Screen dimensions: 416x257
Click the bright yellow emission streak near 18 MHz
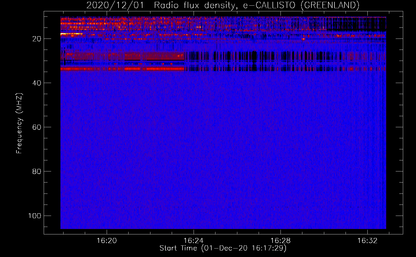click(71, 34)
